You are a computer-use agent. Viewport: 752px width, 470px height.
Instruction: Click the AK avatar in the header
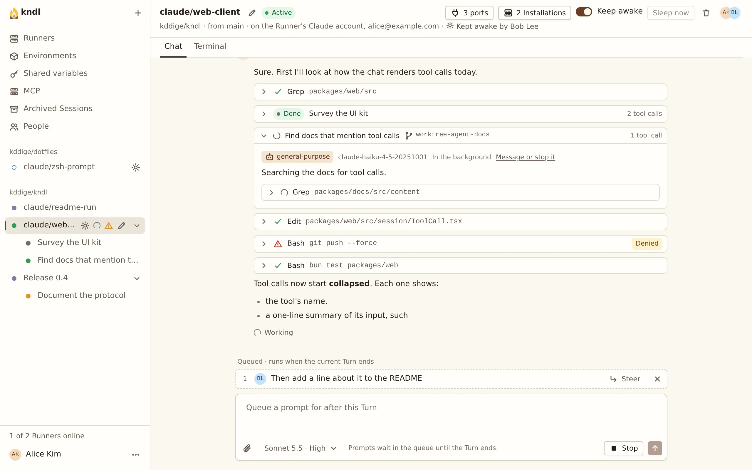[725, 12]
